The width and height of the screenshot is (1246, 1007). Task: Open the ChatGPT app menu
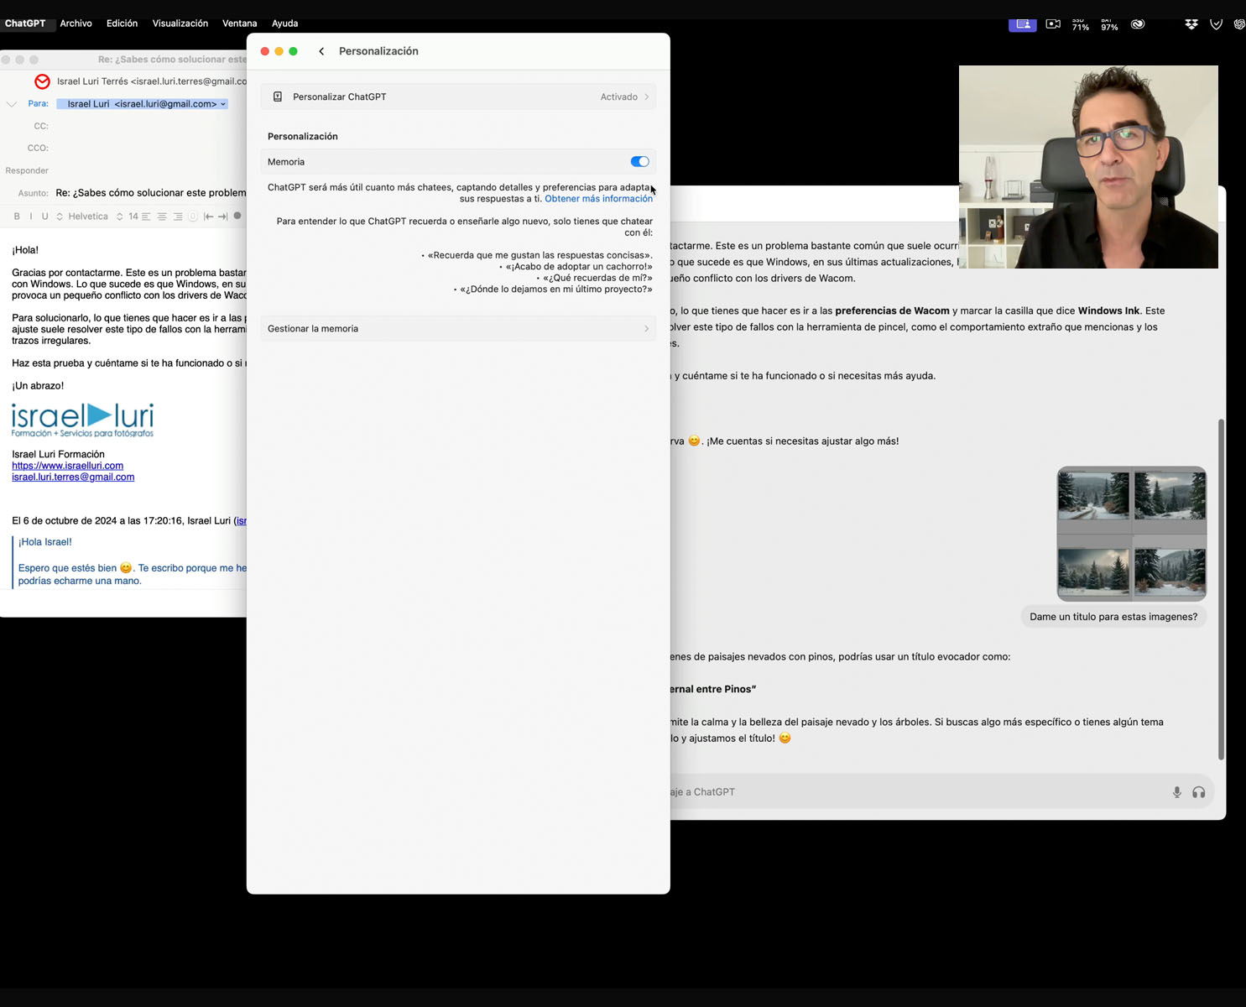pyautogui.click(x=25, y=23)
